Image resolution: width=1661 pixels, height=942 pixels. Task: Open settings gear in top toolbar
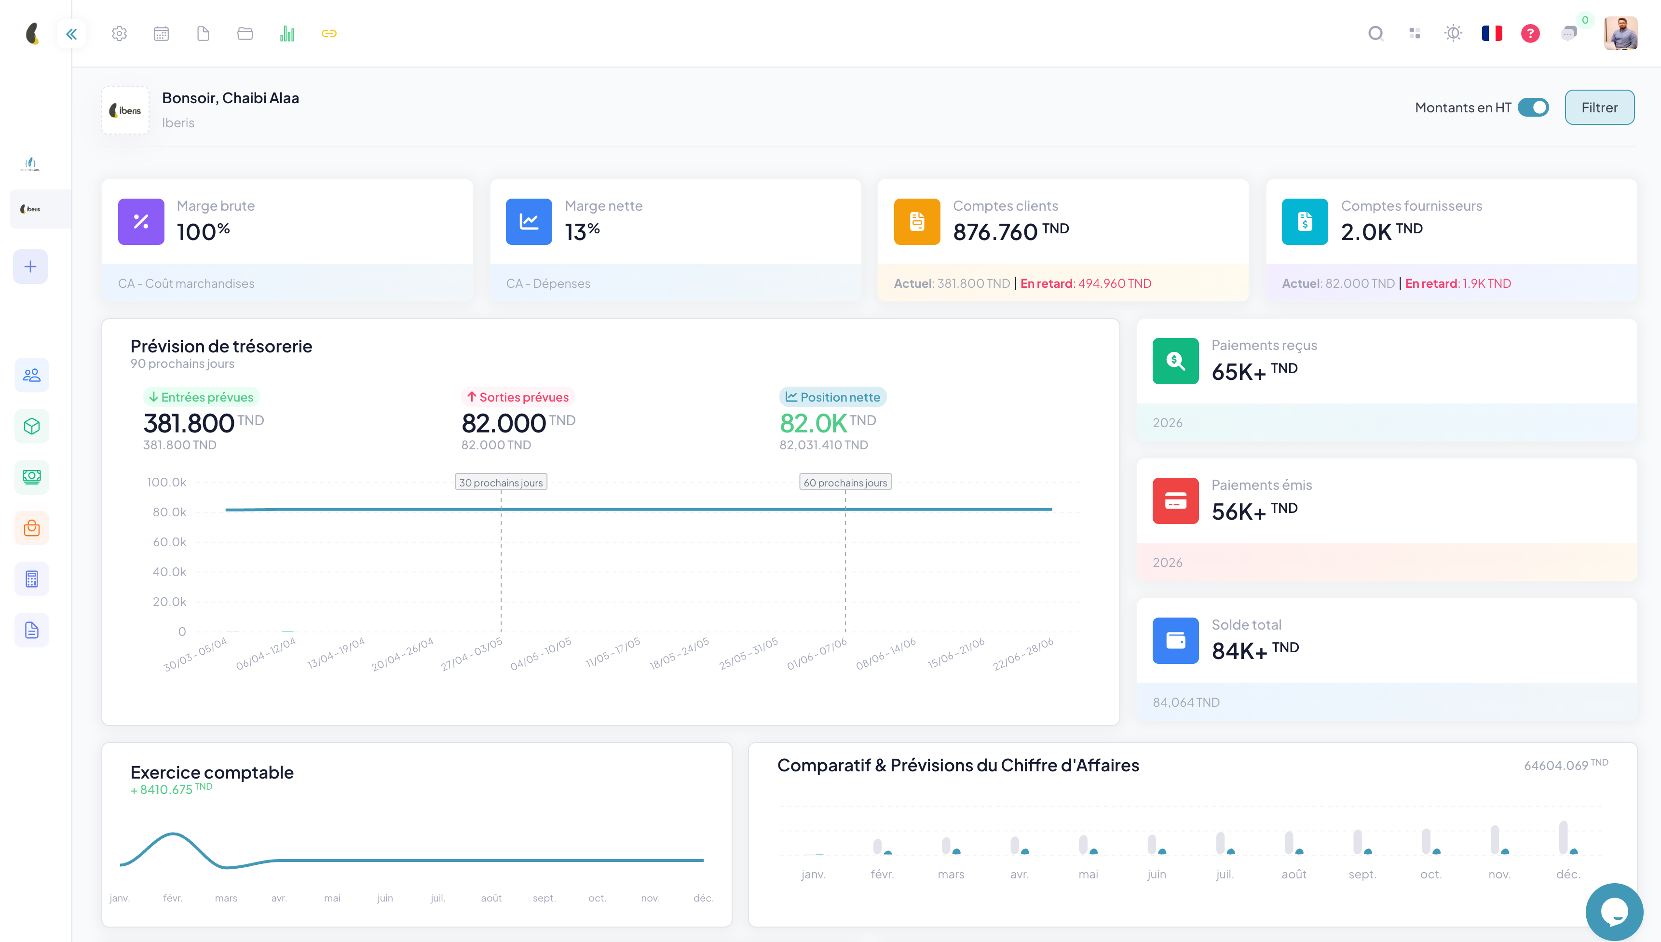point(119,34)
